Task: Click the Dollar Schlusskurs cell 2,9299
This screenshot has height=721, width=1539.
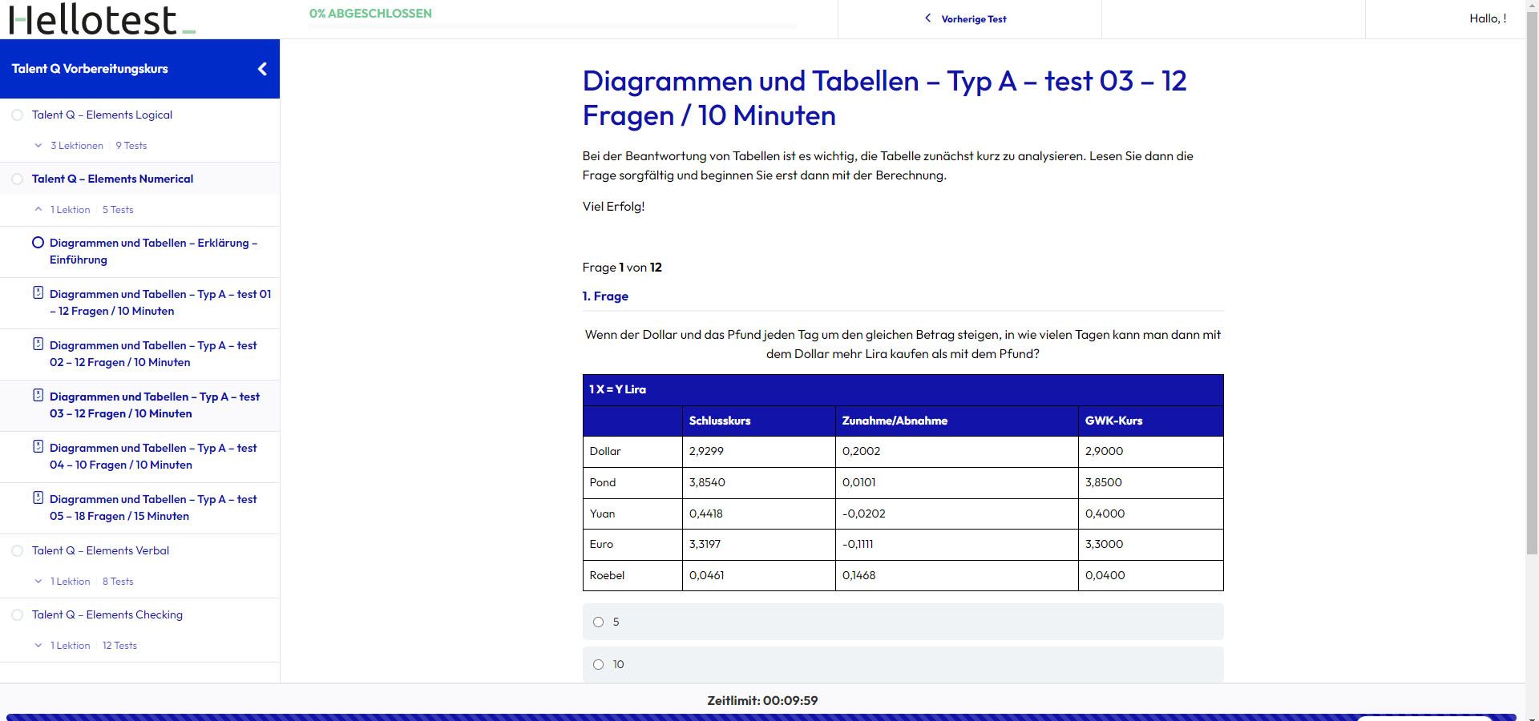Action: pyautogui.click(x=758, y=451)
